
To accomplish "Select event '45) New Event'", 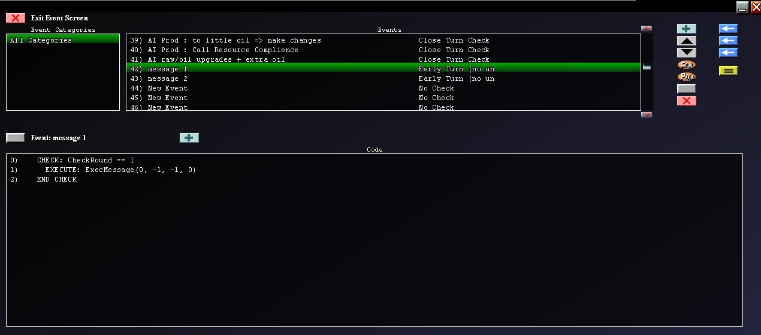I will pos(383,98).
